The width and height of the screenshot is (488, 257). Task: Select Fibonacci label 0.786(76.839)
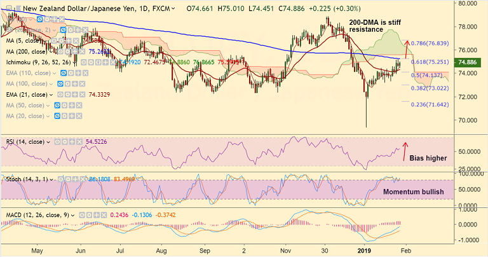pyautogui.click(x=430, y=43)
